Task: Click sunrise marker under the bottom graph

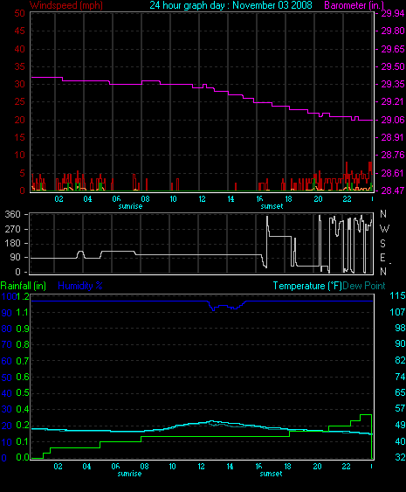Action: [129, 474]
